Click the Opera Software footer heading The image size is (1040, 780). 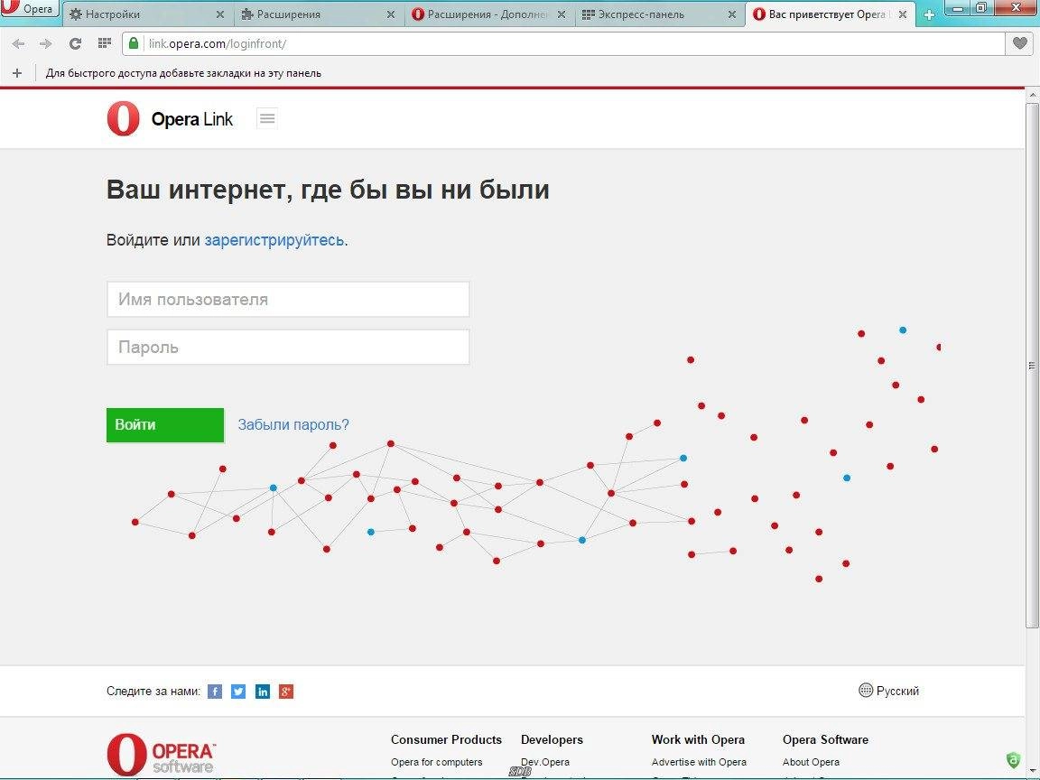(x=825, y=739)
